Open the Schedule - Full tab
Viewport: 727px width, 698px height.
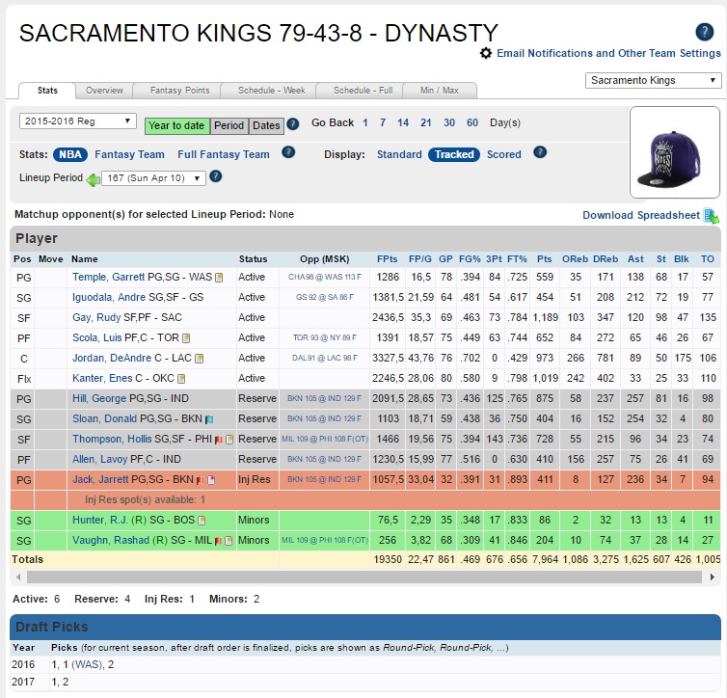click(x=363, y=91)
